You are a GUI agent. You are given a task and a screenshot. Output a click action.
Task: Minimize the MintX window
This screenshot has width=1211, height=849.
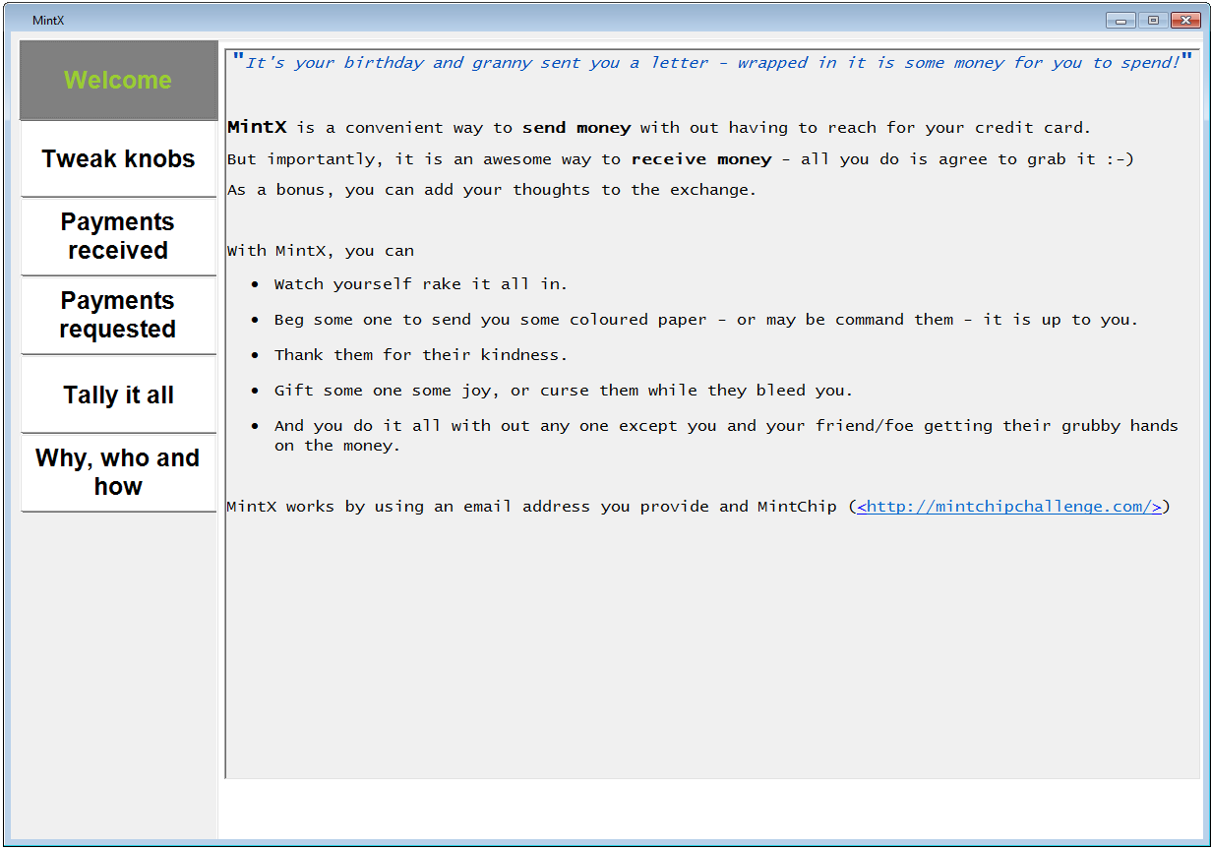[x=1120, y=20]
